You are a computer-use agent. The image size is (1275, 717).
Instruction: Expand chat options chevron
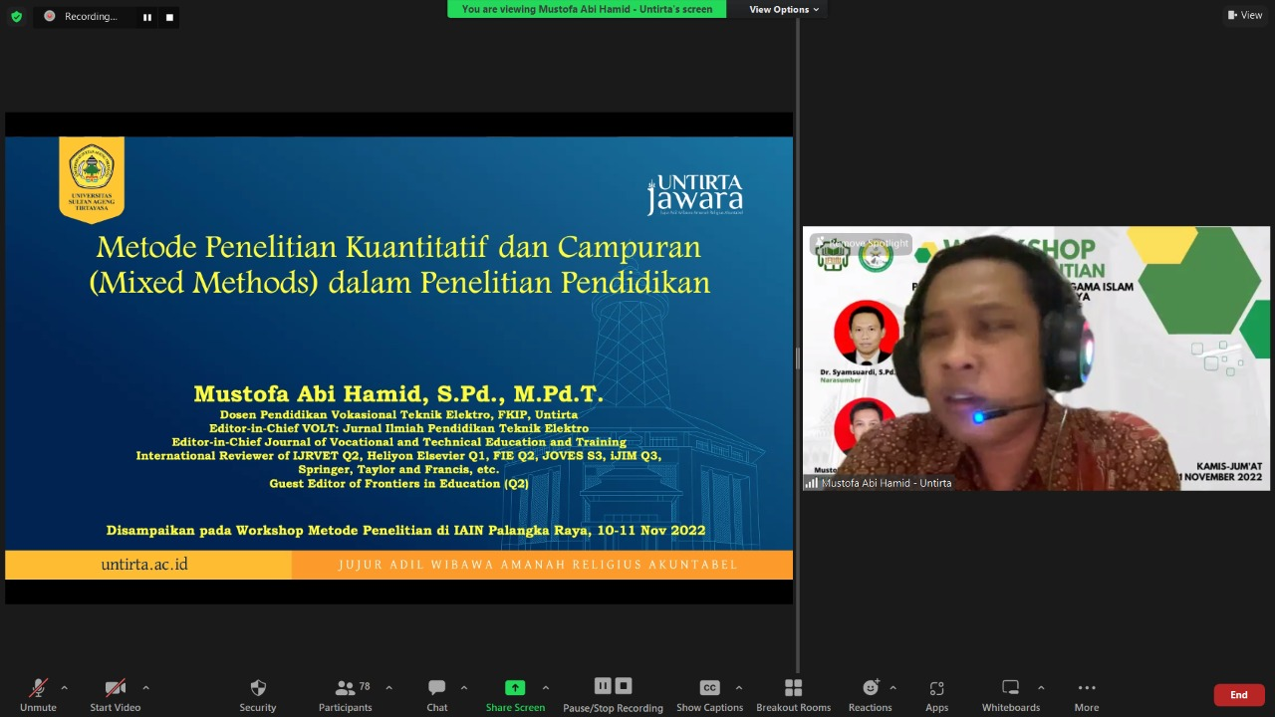click(x=463, y=688)
